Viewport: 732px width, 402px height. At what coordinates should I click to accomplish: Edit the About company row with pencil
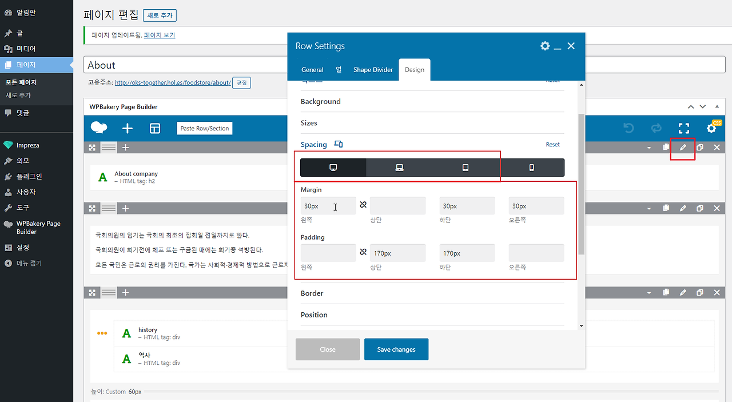pos(683,148)
